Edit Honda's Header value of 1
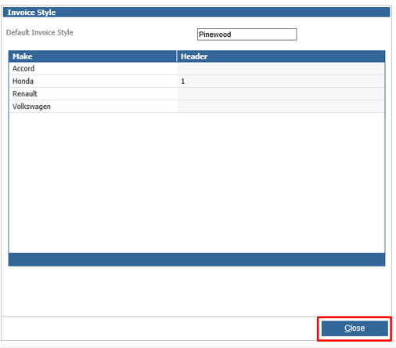Image resolution: width=396 pixels, height=348 pixels. [281, 82]
